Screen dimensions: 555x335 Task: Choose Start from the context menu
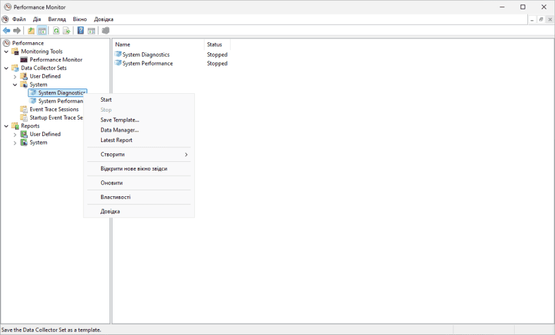click(106, 100)
